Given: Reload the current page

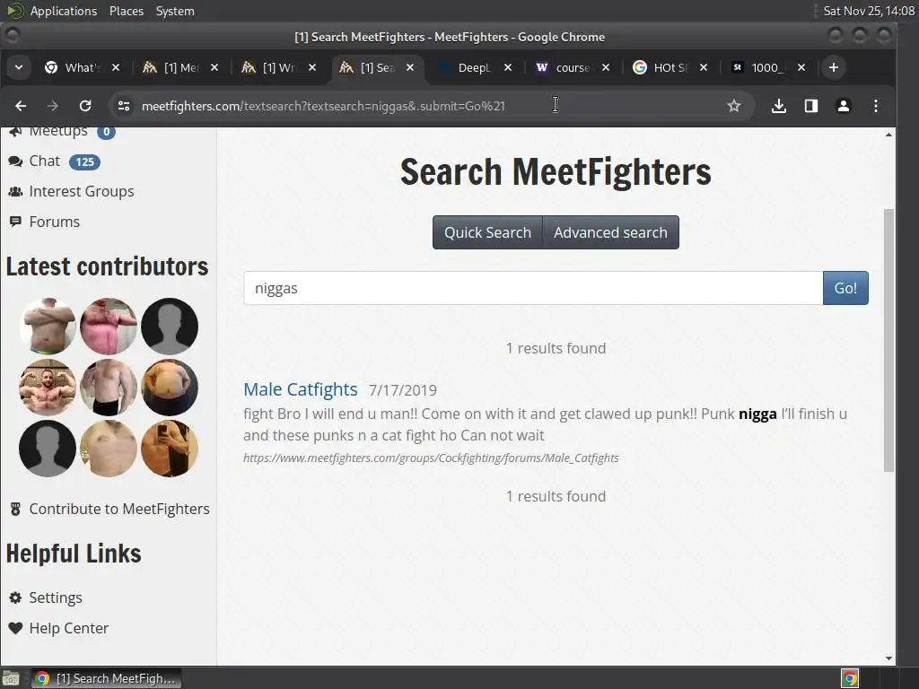Looking at the screenshot, I should coord(85,106).
